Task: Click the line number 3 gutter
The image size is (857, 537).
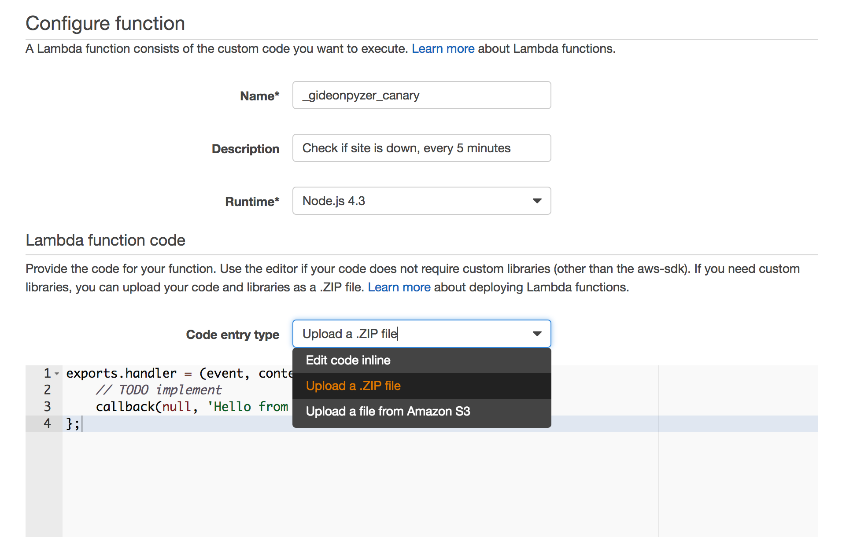Action: point(47,406)
